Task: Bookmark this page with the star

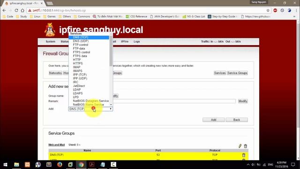Action: [x=268, y=10]
